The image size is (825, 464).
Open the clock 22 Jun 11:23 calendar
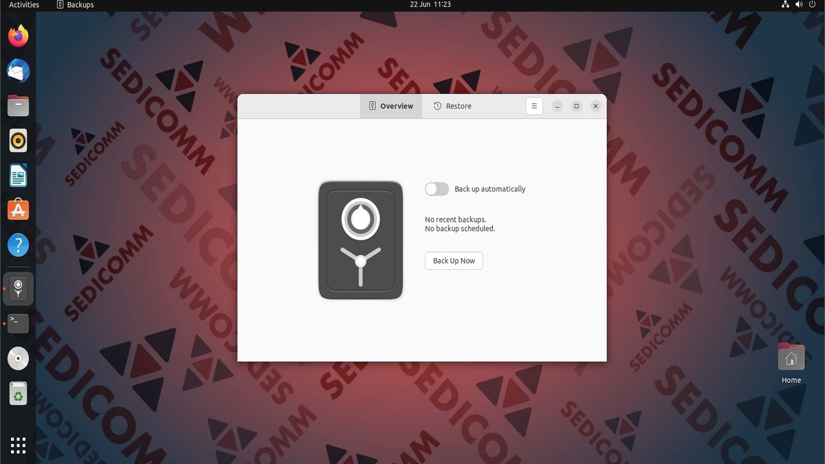click(x=430, y=4)
